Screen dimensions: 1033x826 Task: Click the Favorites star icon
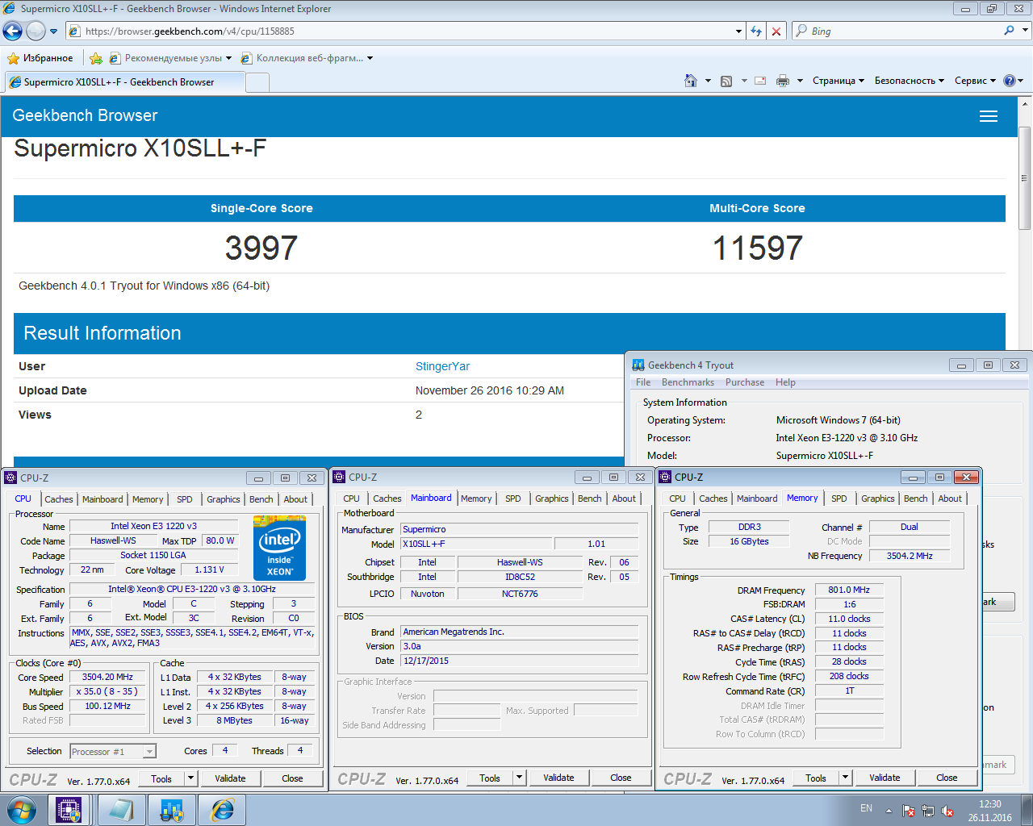point(13,58)
